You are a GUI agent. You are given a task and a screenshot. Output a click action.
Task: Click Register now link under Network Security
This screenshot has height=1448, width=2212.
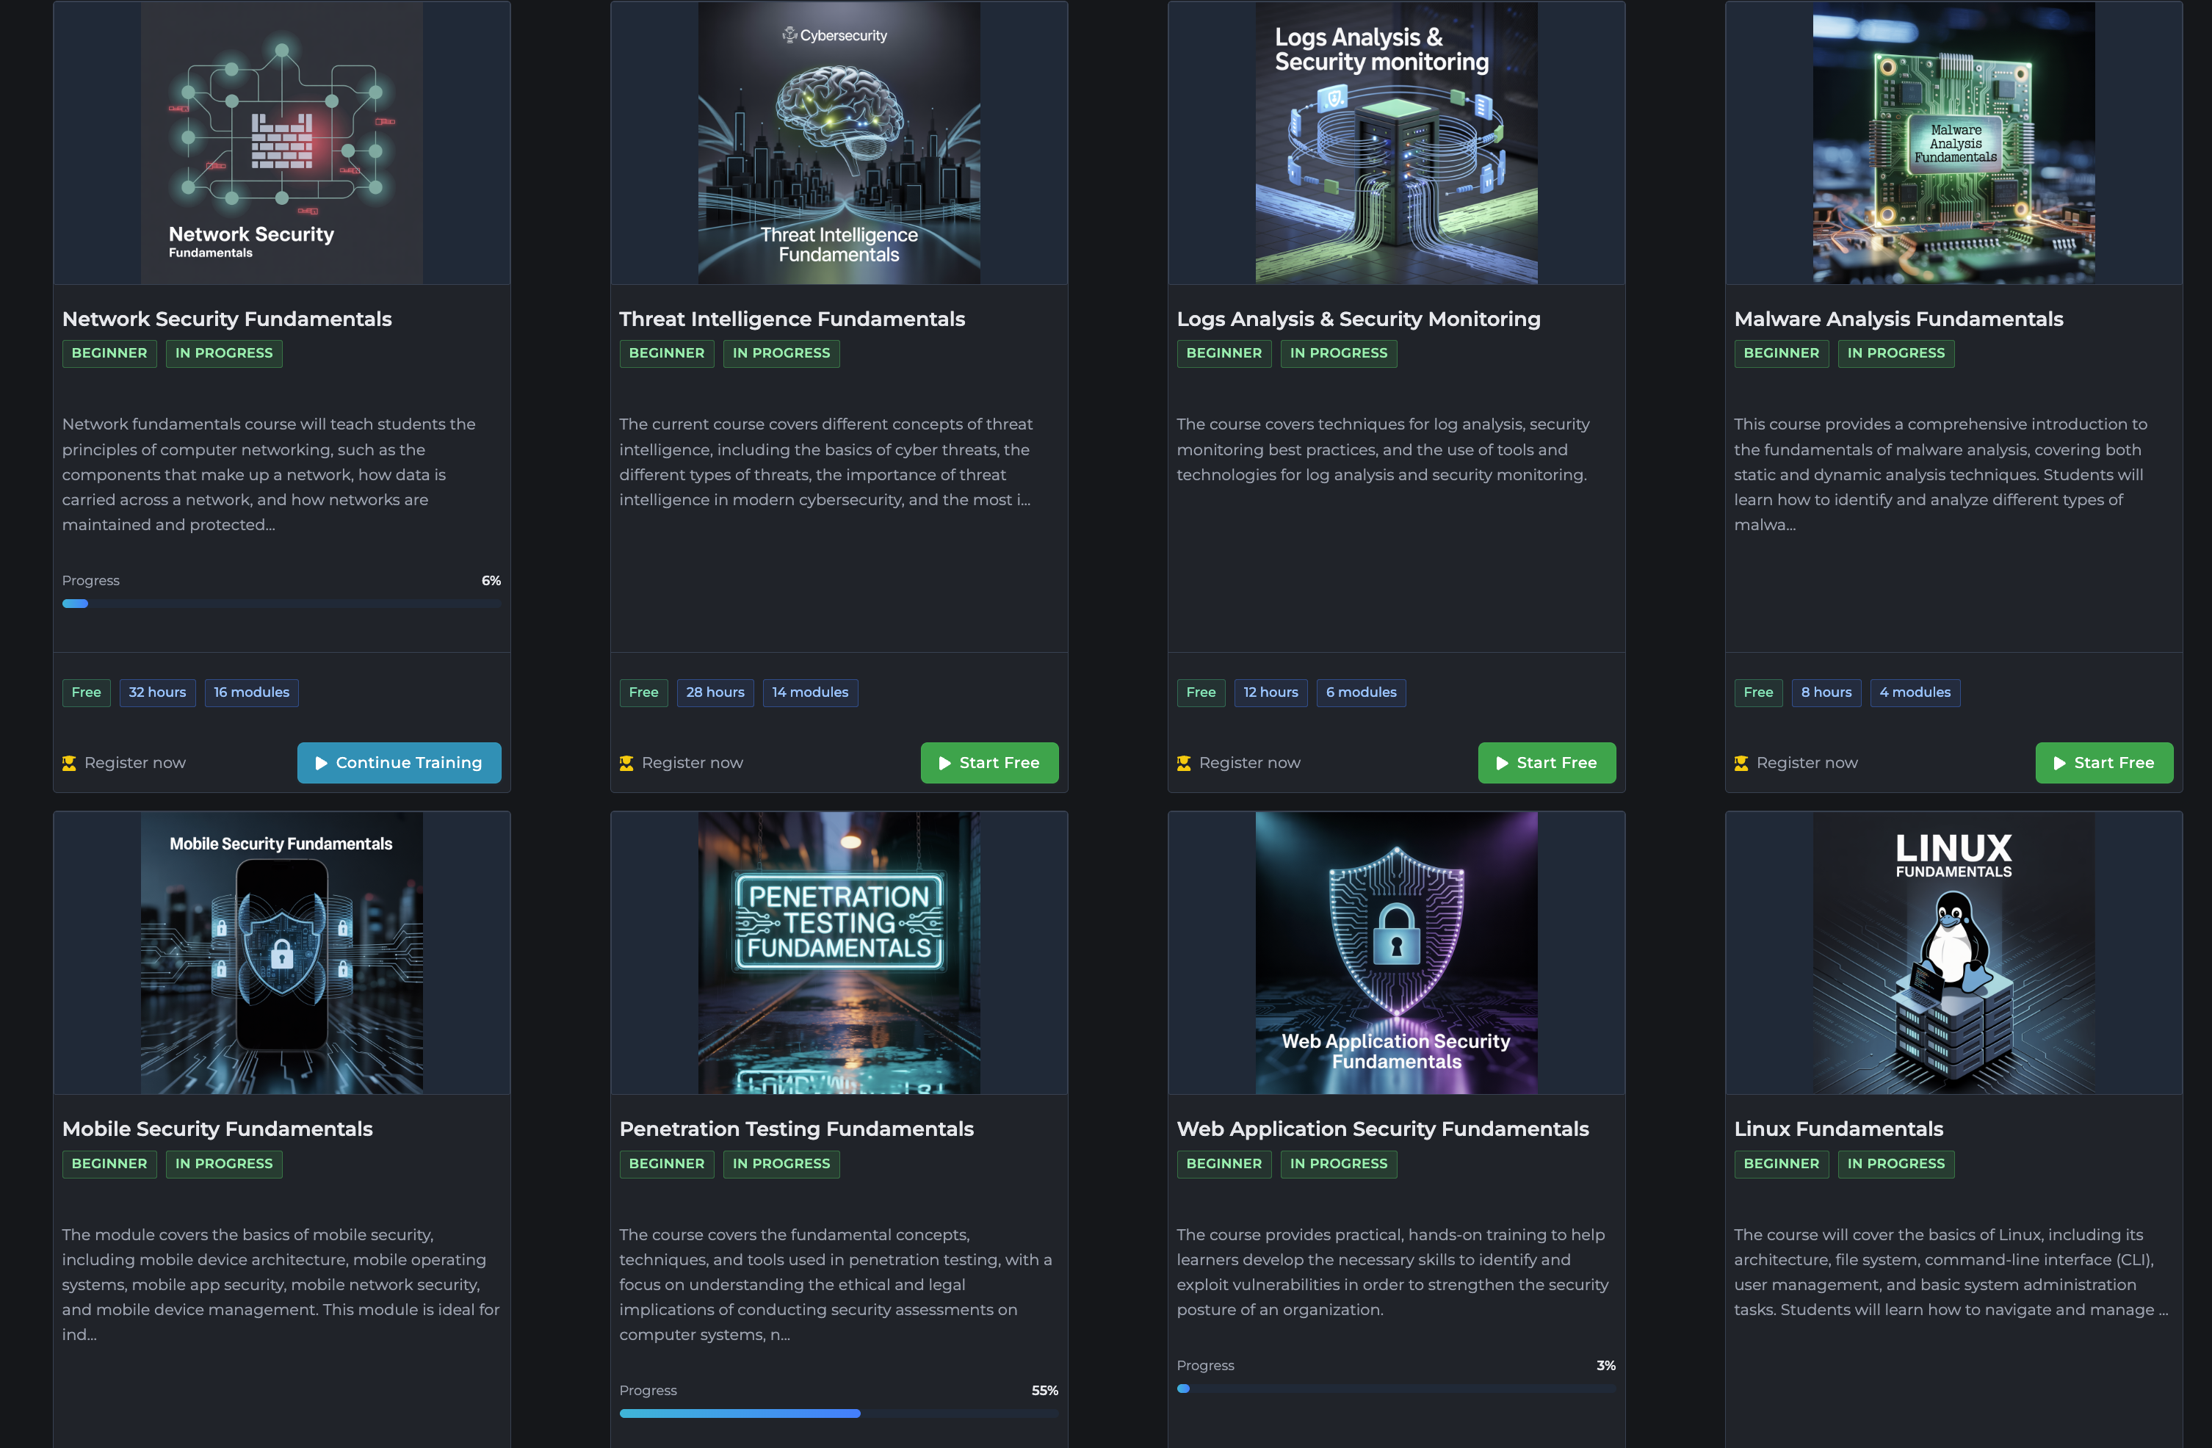pyautogui.click(x=135, y=763)
